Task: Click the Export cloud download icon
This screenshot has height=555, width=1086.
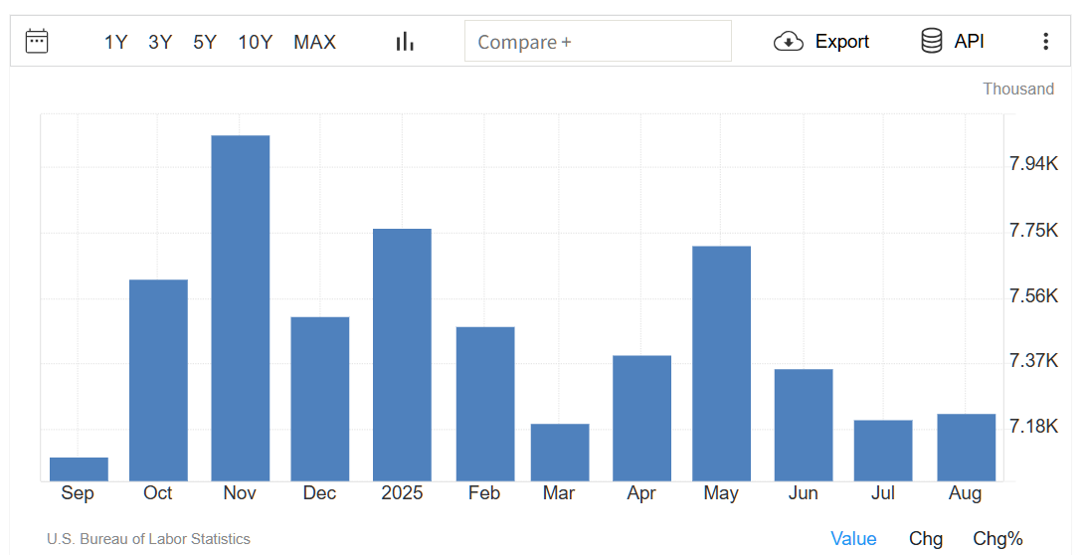Action: tap(788, 42)
